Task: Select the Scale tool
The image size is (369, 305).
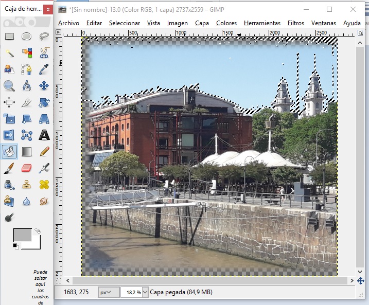Action: pyautogui.click(x=9, y=119)
